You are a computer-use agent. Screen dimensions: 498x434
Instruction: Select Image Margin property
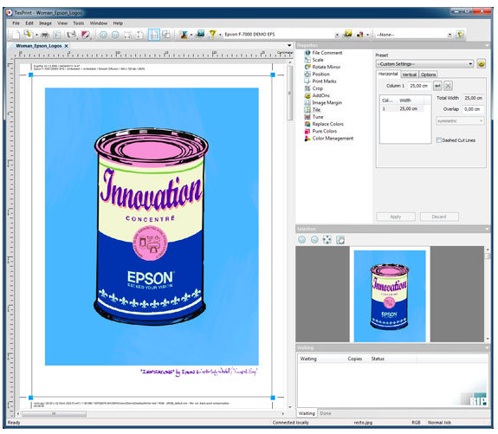[327, 102]
